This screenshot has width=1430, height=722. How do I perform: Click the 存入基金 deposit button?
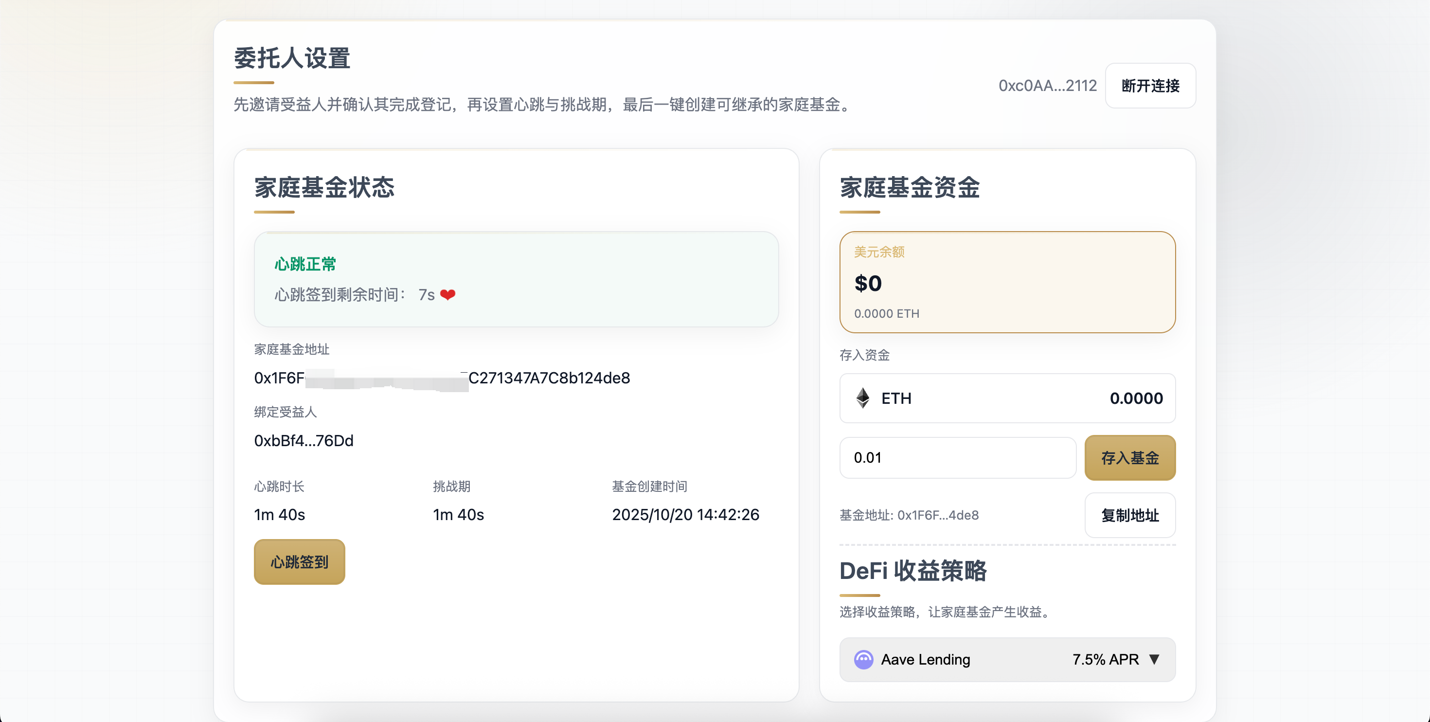[1130, 458]
